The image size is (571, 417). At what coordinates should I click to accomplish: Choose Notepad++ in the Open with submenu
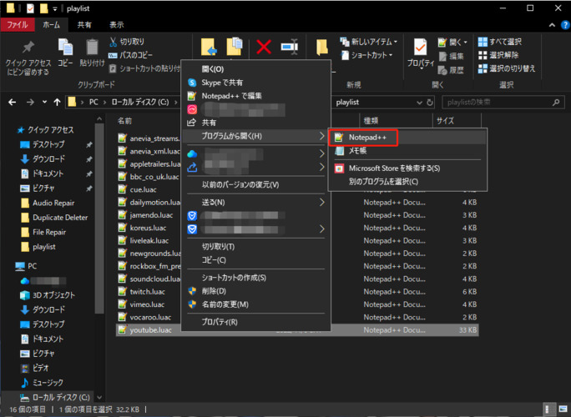(x=407, y=138)
